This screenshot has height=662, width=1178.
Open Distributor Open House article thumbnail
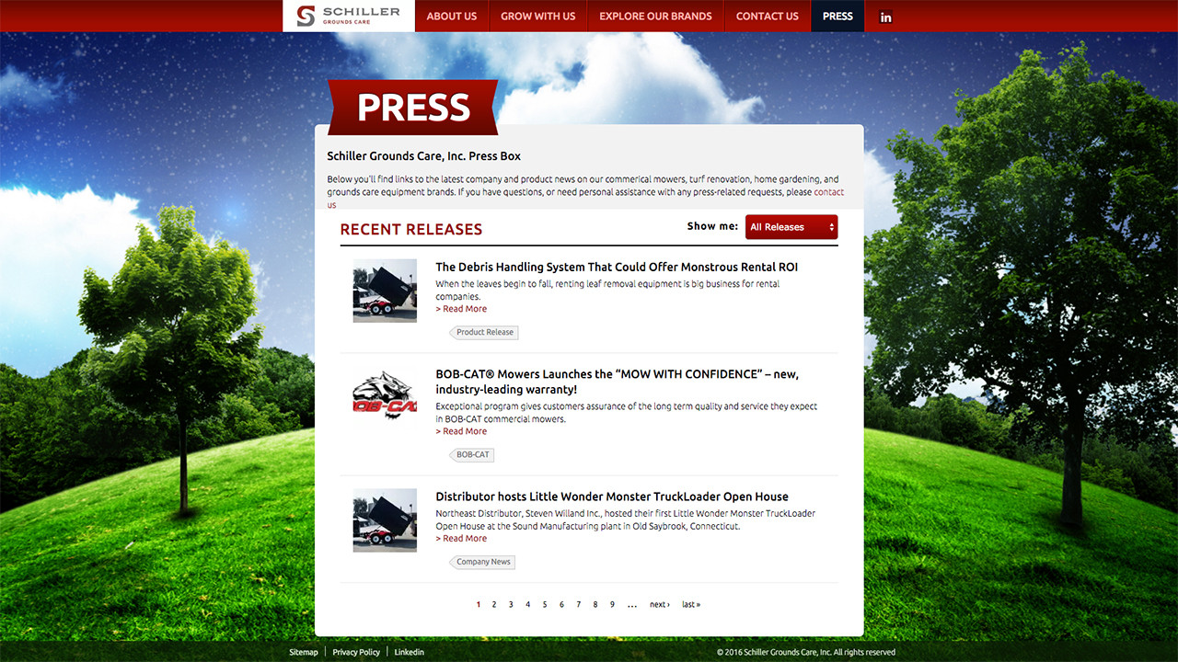point(385,520)
